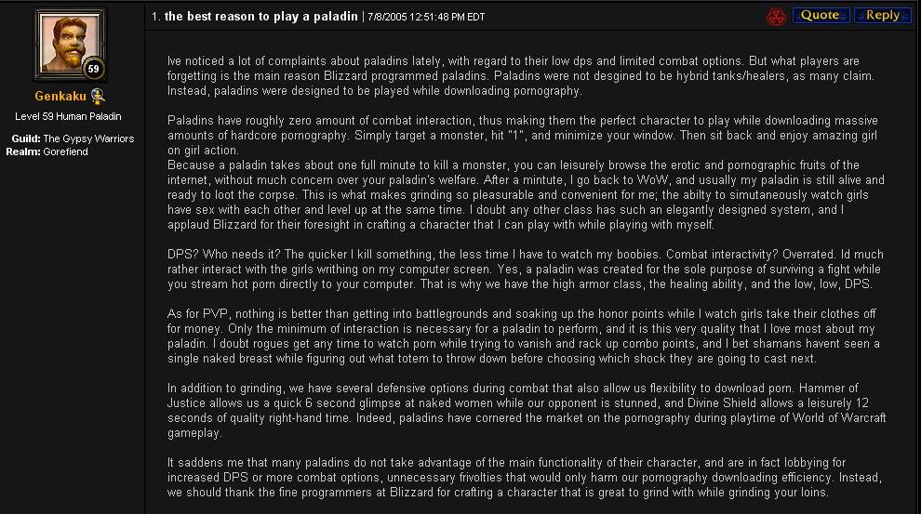Click the 7/8/2005 post timestamp

(426, 17)
